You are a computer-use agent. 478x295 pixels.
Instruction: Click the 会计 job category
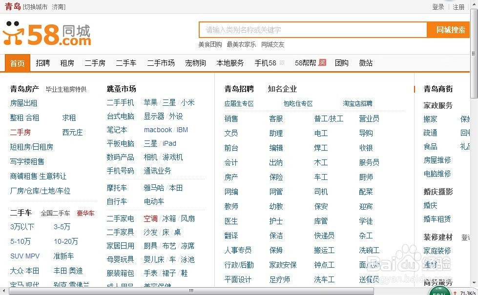pyautogui.click(x=231, y=162)
